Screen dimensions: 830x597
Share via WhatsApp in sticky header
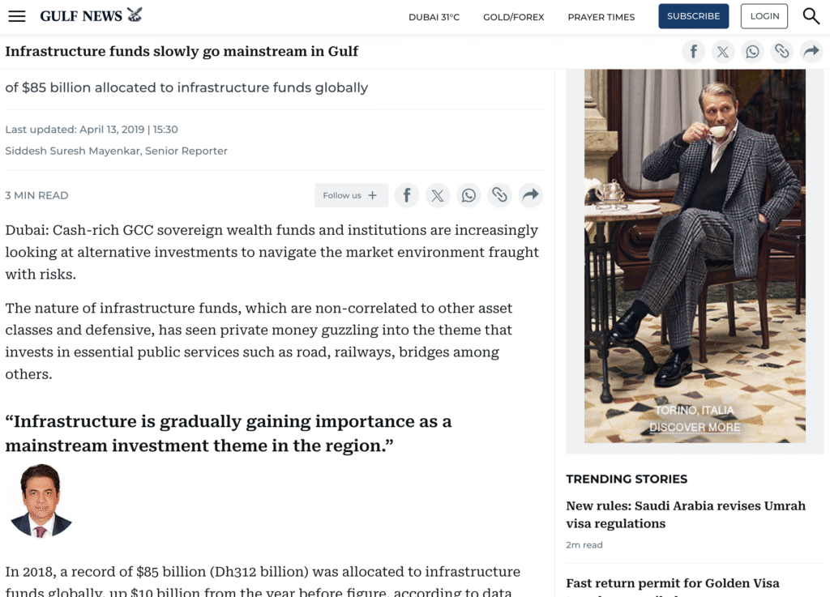click(x=753, y=52)
